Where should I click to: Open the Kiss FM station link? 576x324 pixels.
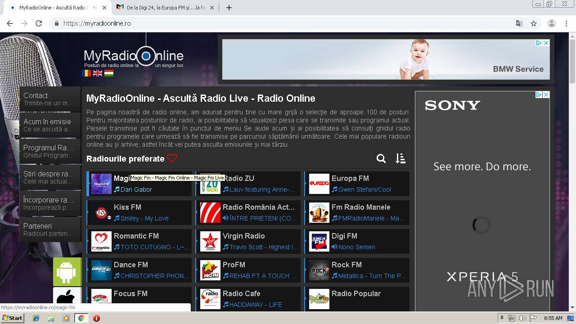[x=127, y=207]
